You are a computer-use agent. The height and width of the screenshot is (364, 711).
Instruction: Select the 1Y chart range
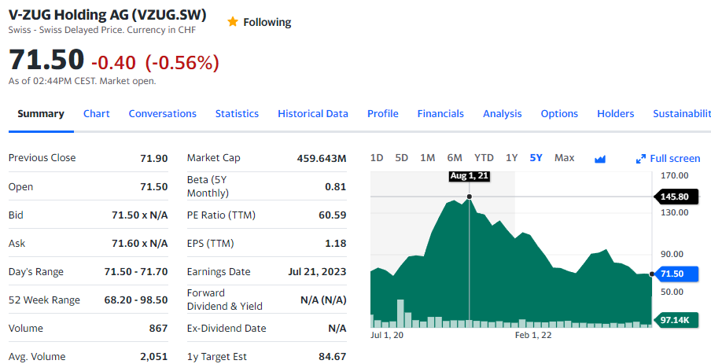[511, 158]
